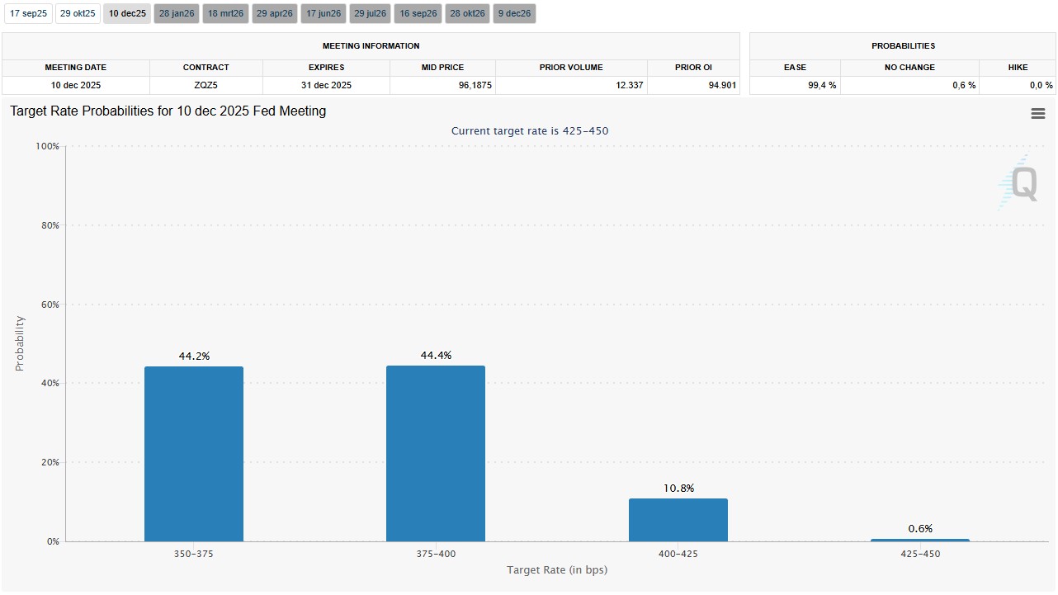
Task: Click the MID PRICE value 96,1875
Action: coord(442,85)
